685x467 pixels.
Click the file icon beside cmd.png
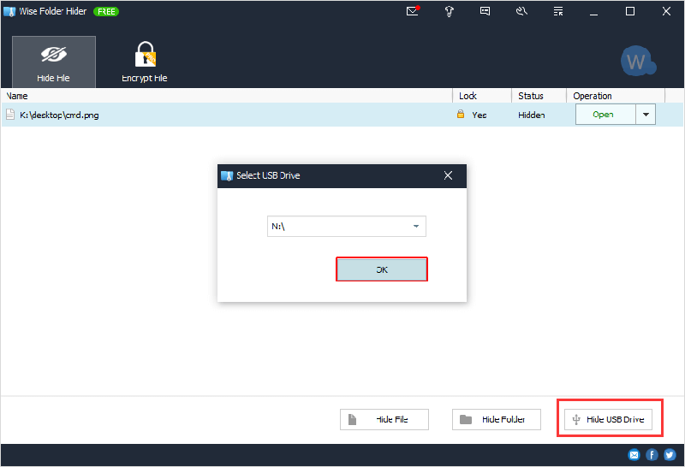[x=10, y=115]
